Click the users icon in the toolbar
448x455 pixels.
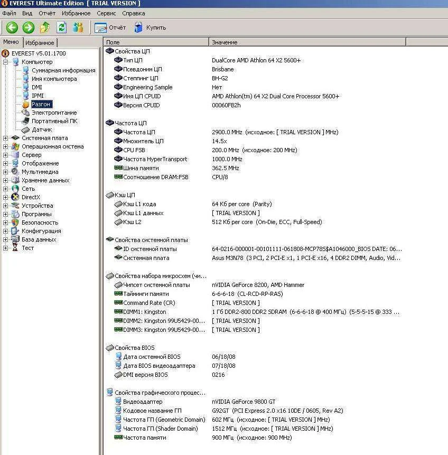[78, 27]
